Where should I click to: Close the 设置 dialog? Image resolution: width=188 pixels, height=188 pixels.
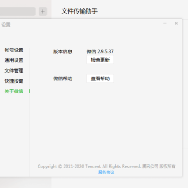point(176,23)
